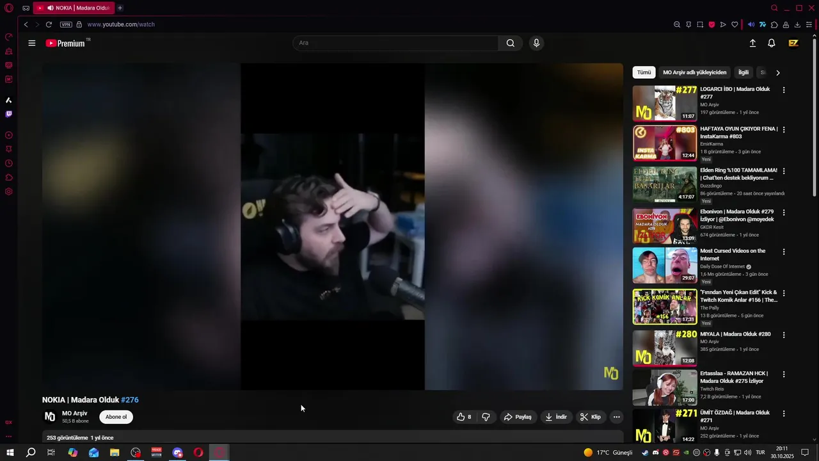
Task: Open Player icon in Opera sidebar
Action: 9,135
